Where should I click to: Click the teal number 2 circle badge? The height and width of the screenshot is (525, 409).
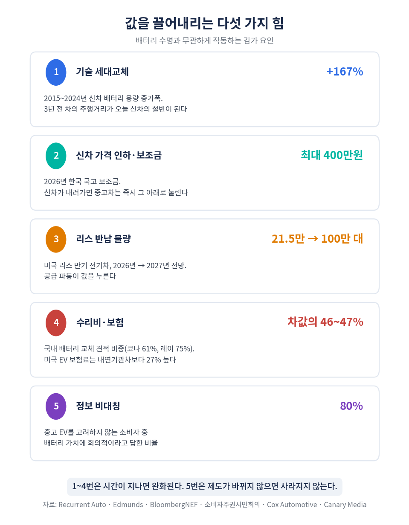(56, 156)
